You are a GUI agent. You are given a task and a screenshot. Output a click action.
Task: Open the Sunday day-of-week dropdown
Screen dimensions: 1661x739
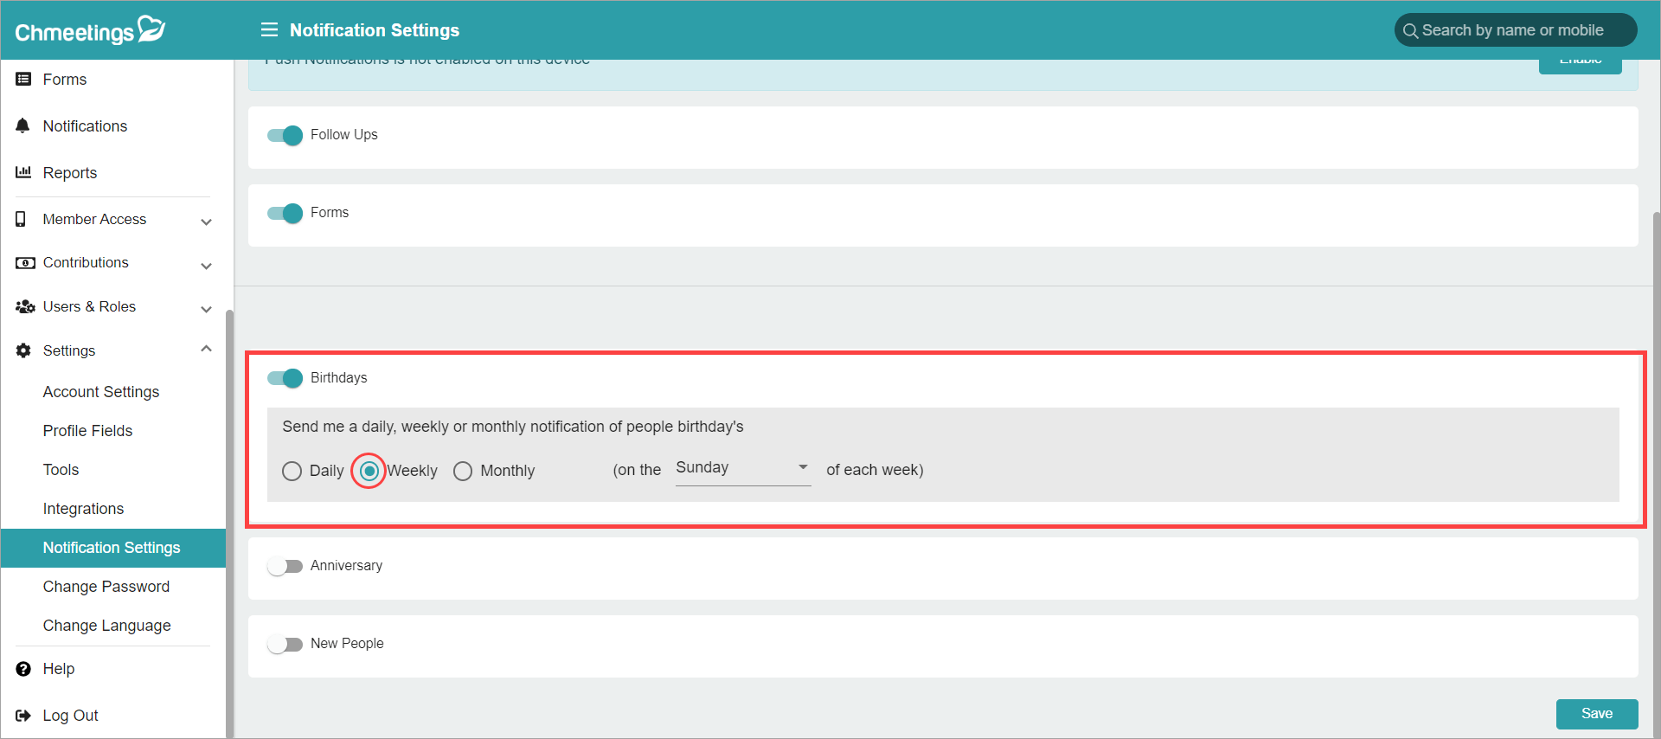(x=743, y=468)
